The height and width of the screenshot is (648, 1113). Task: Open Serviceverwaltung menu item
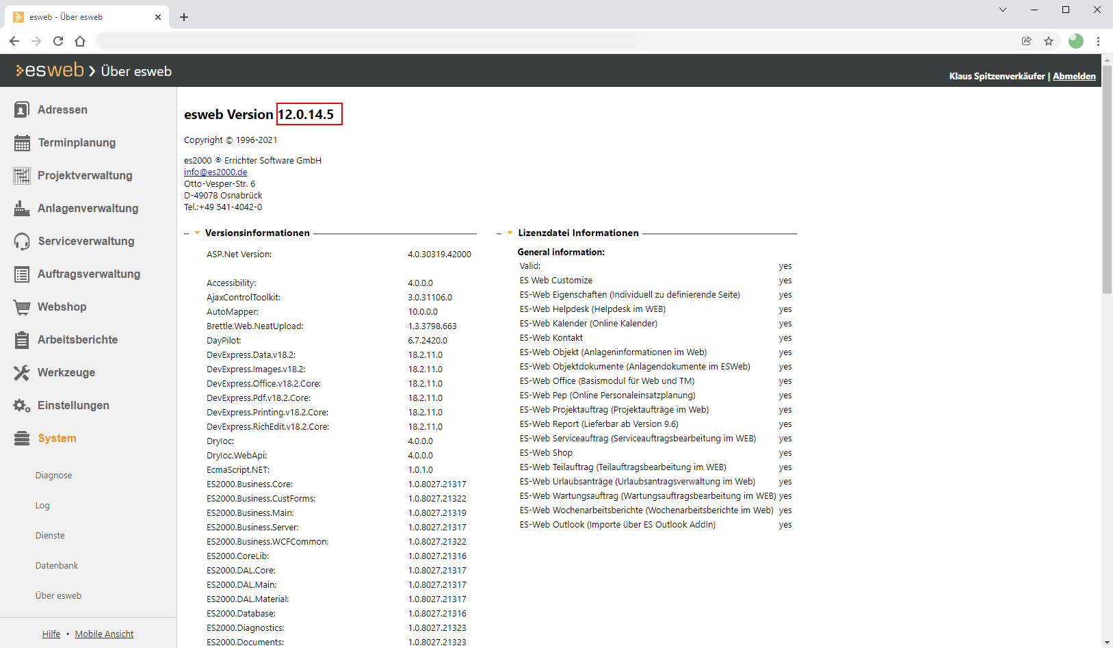[x=86, y=241]
